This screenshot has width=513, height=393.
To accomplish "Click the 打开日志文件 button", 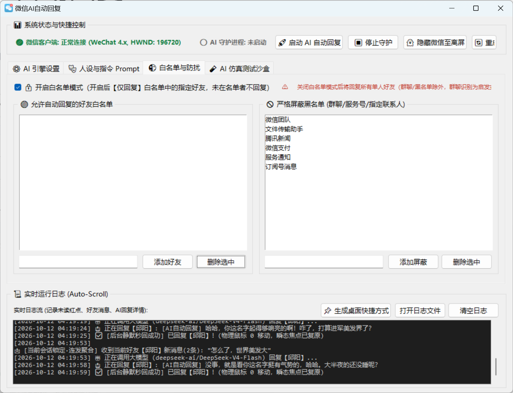I will (x=420, y=310).
